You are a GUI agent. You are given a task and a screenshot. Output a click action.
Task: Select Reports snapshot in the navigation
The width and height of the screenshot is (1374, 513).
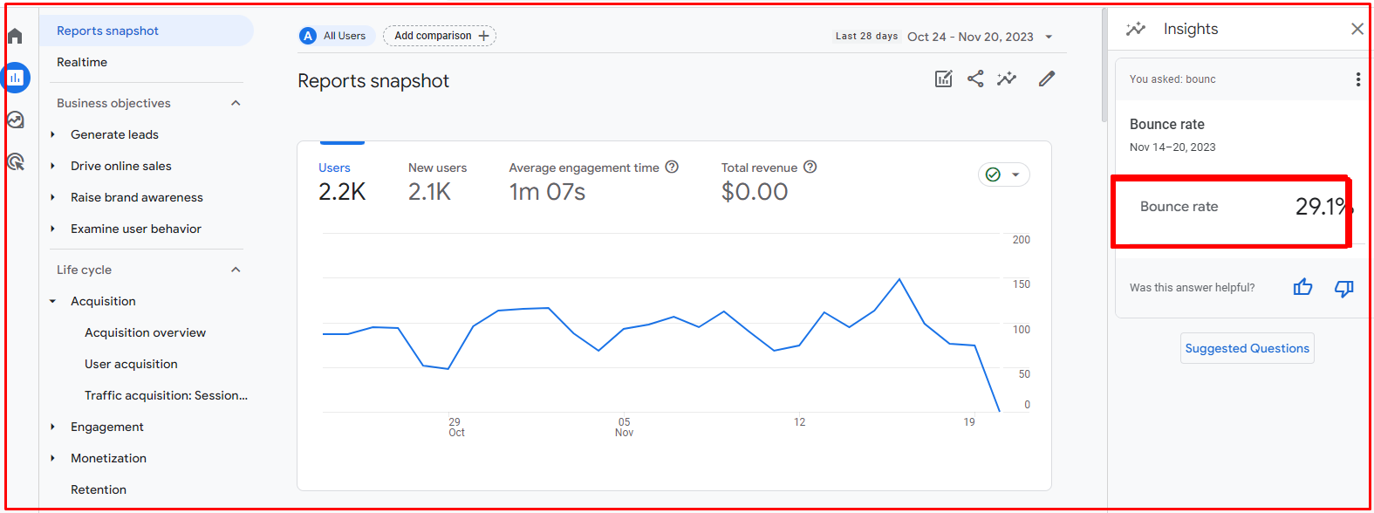tap(147, 31)
